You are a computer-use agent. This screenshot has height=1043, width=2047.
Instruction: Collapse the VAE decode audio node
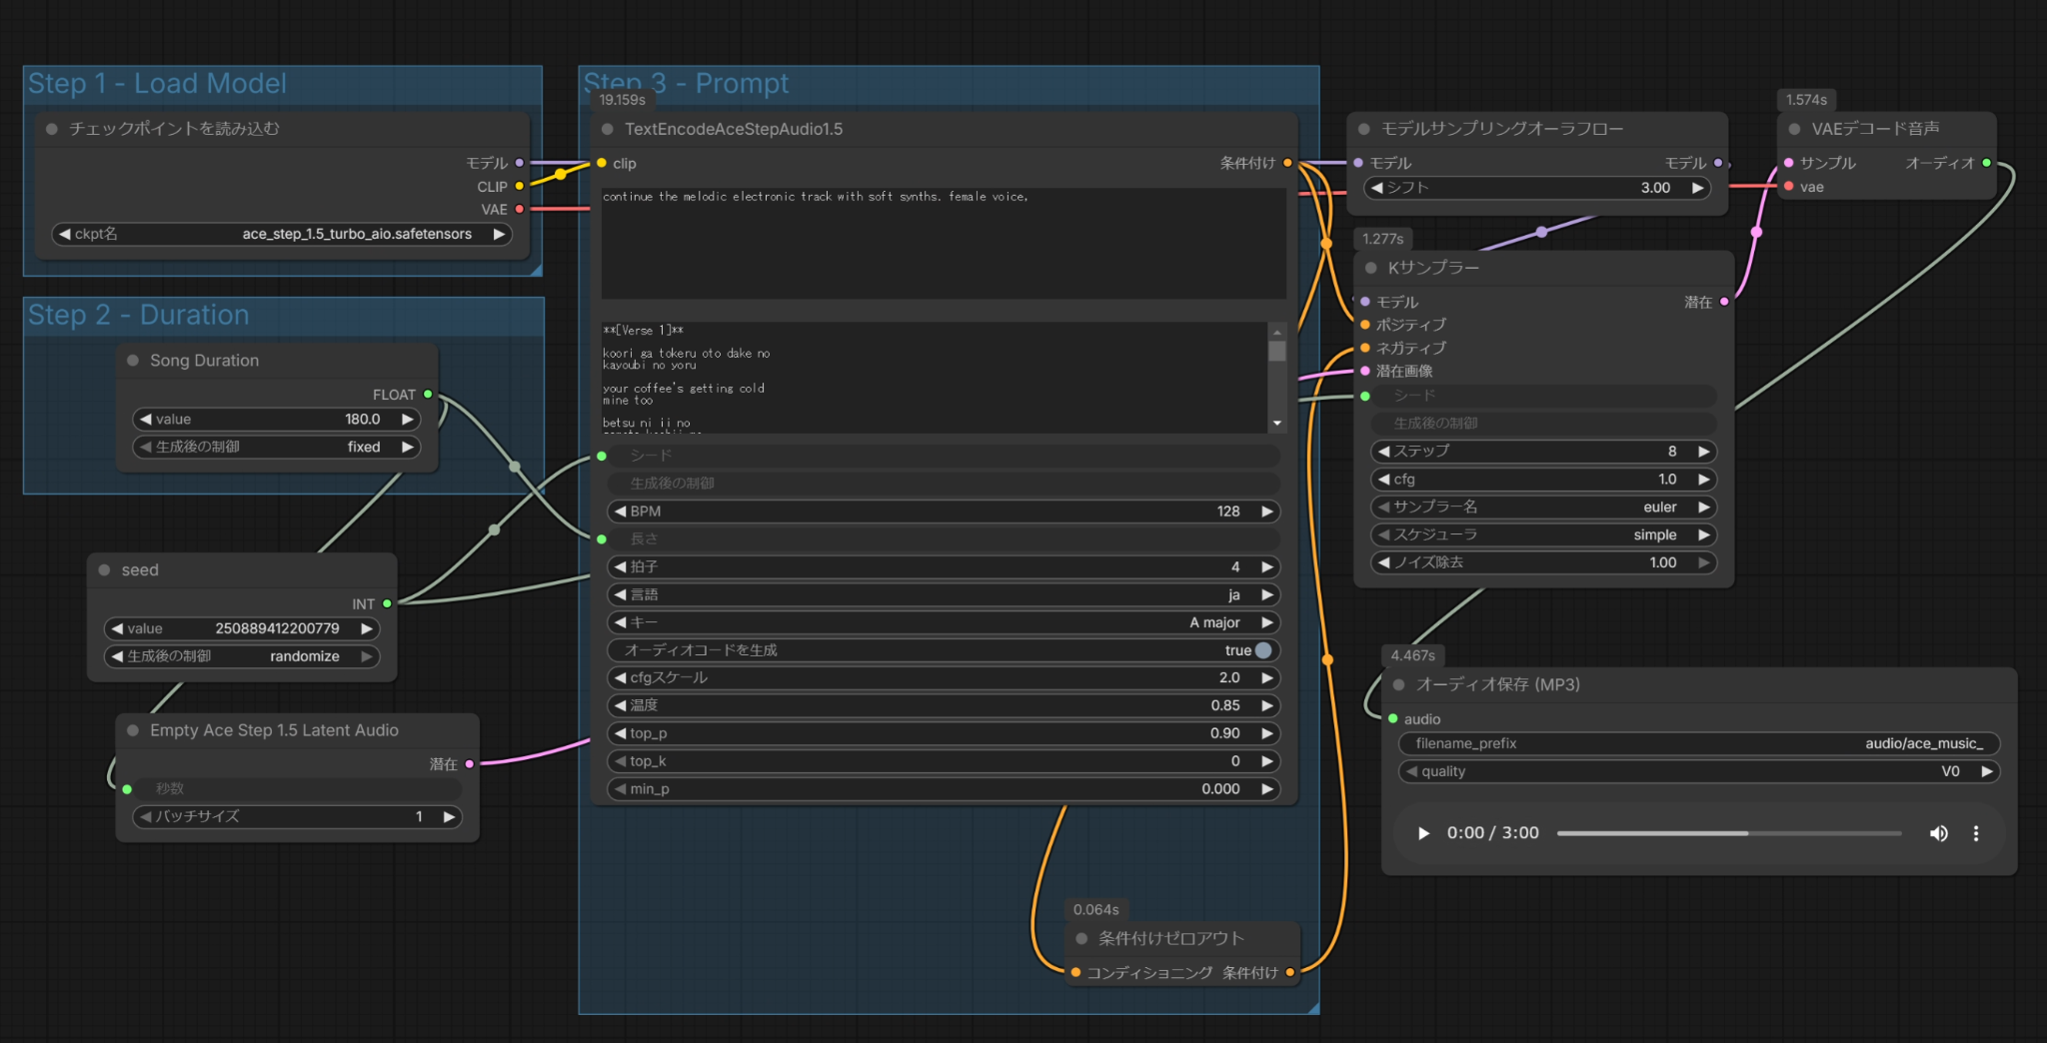coord(1794,129)
